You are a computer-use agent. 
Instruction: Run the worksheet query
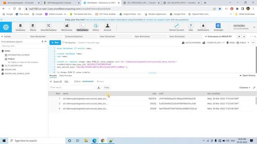click(x=55, y=43)
